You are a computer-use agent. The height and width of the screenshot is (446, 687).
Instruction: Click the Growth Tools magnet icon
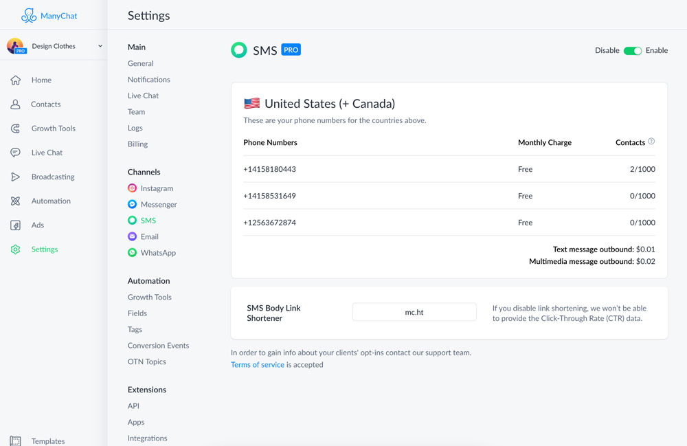(x=15, y=129)
